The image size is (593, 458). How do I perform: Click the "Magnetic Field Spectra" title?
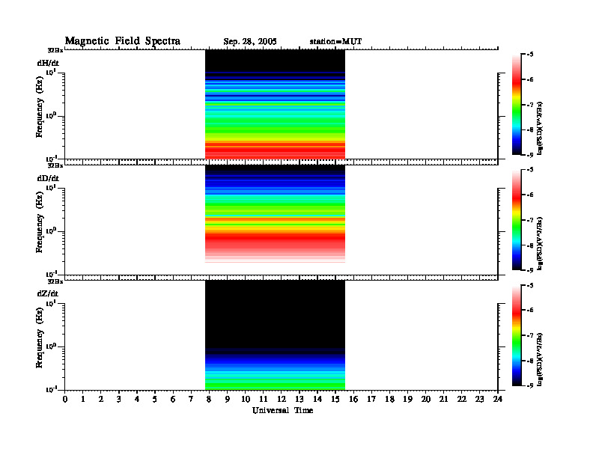(123, 41)
